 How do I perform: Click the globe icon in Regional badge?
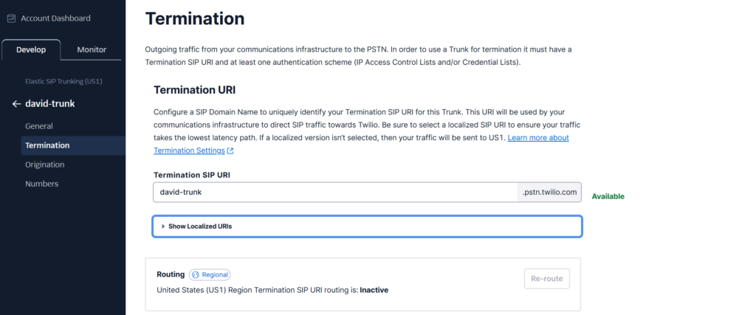click(195, 274)
